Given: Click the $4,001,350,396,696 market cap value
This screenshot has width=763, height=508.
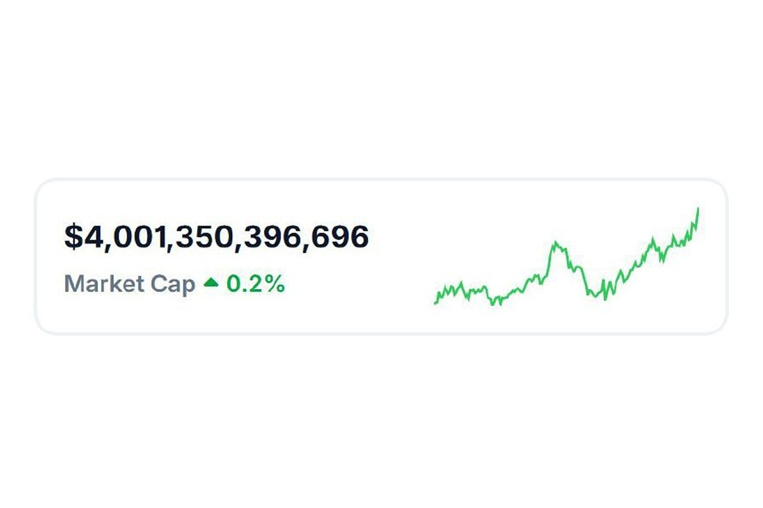Looking at the screenshot, I should coord(217,237).
